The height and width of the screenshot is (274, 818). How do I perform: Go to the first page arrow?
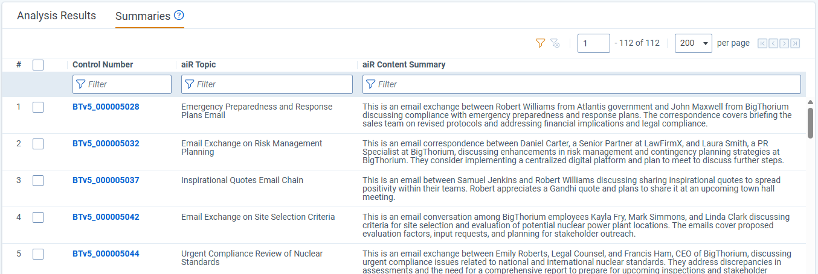(762, 43)
